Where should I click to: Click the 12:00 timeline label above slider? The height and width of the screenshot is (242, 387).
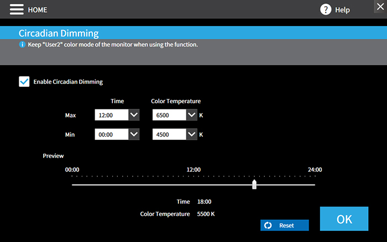193,170
